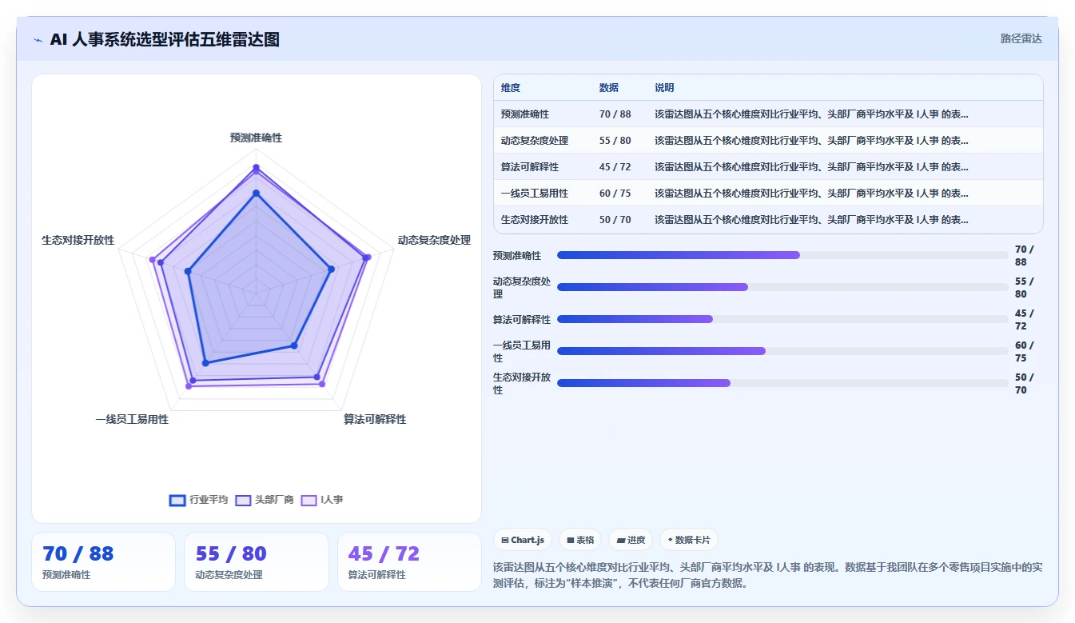1075x623 pixels.
Task: Select table cell 算法可解释性 in 维度 column
Action: [x=530, y=167]
